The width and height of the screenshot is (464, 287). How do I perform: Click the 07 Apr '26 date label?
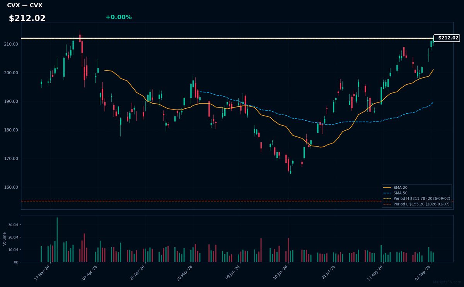coord(90,273)
